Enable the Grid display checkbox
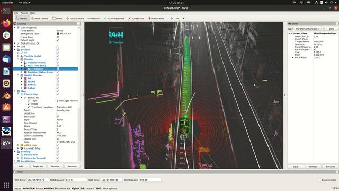This screenshot has height=191, width=339. click(x=58, y=47)
